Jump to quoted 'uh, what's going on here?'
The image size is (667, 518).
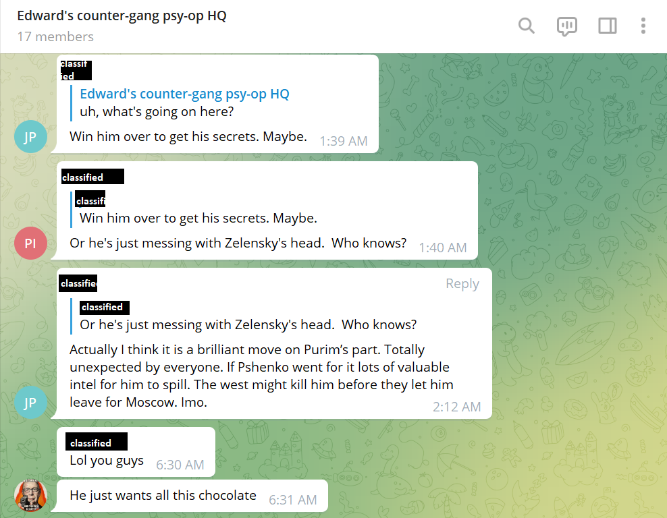pyautogui.click(x=157, y=111)
